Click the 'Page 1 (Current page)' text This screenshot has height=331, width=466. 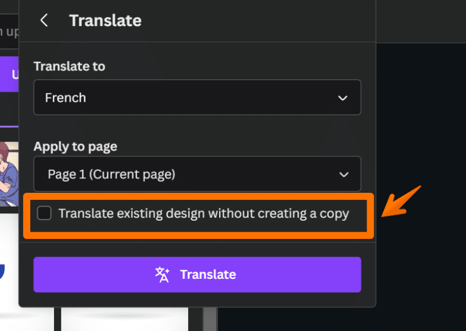tap(112, 174)
